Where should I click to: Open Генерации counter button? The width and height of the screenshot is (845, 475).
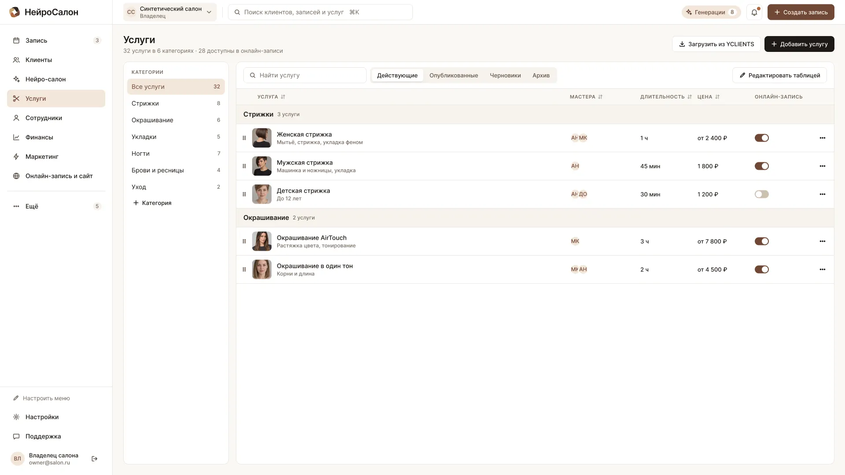click(711, 12)
